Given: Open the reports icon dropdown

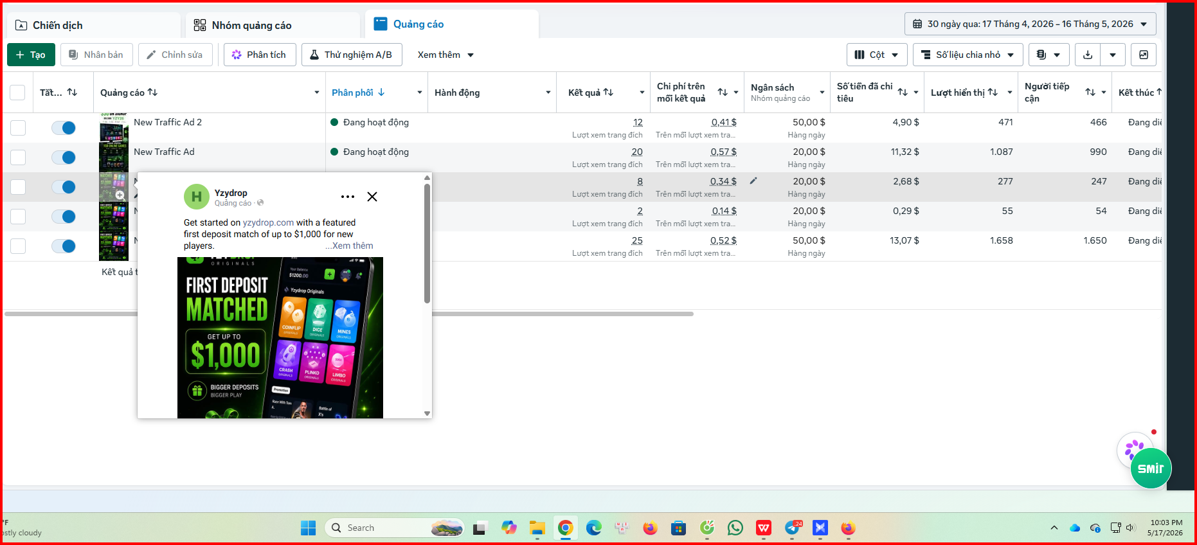Looking at the screenshot, I should tap(1048, 55).
